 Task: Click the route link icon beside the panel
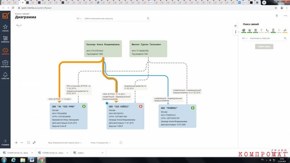pyautogui.click(x=236, y=32)
